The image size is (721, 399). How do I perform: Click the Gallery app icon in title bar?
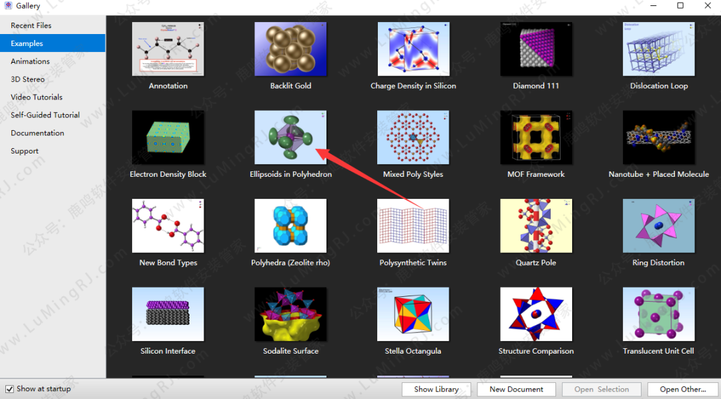coord(8,6)
